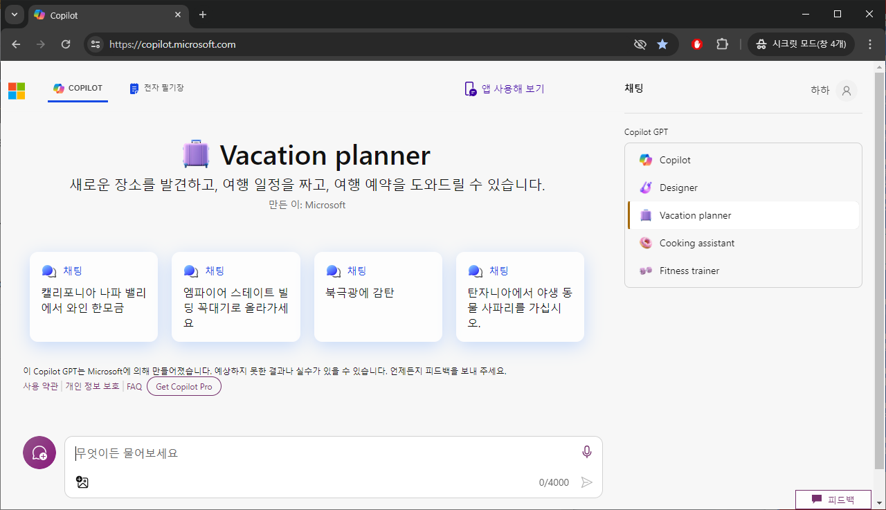Click the red ad blocker extension icon
The image size is (886, 510).
(697, 44)
